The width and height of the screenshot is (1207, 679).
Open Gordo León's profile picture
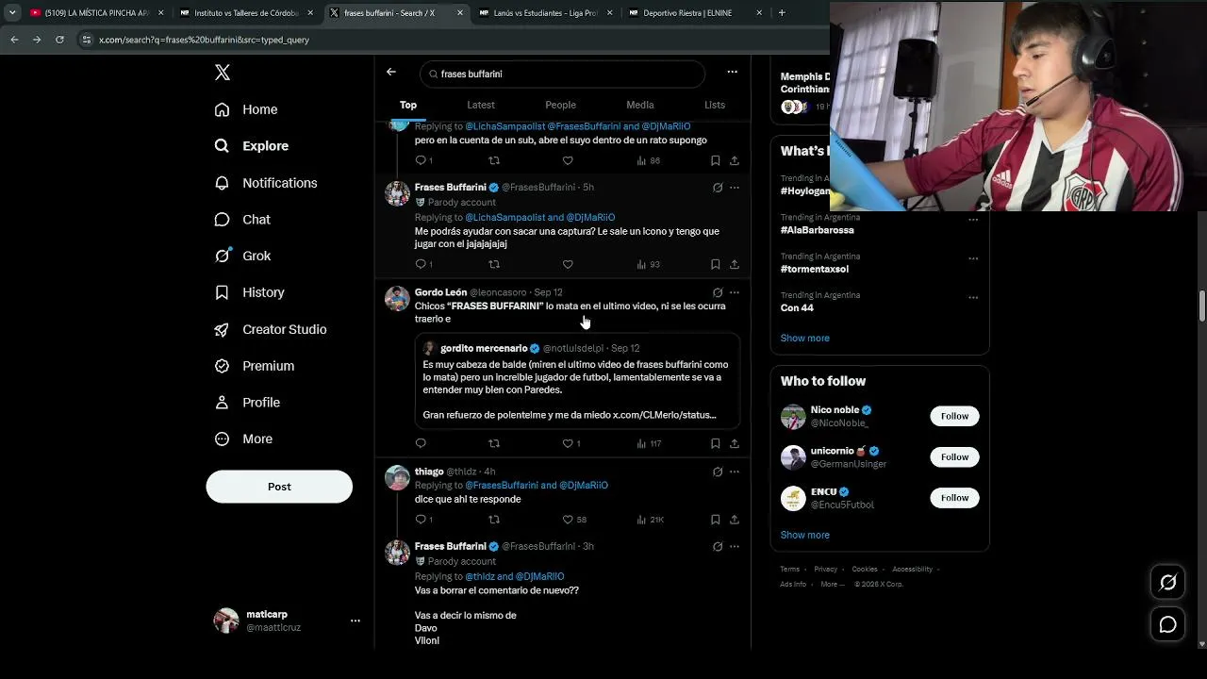(x=397, y=299)
